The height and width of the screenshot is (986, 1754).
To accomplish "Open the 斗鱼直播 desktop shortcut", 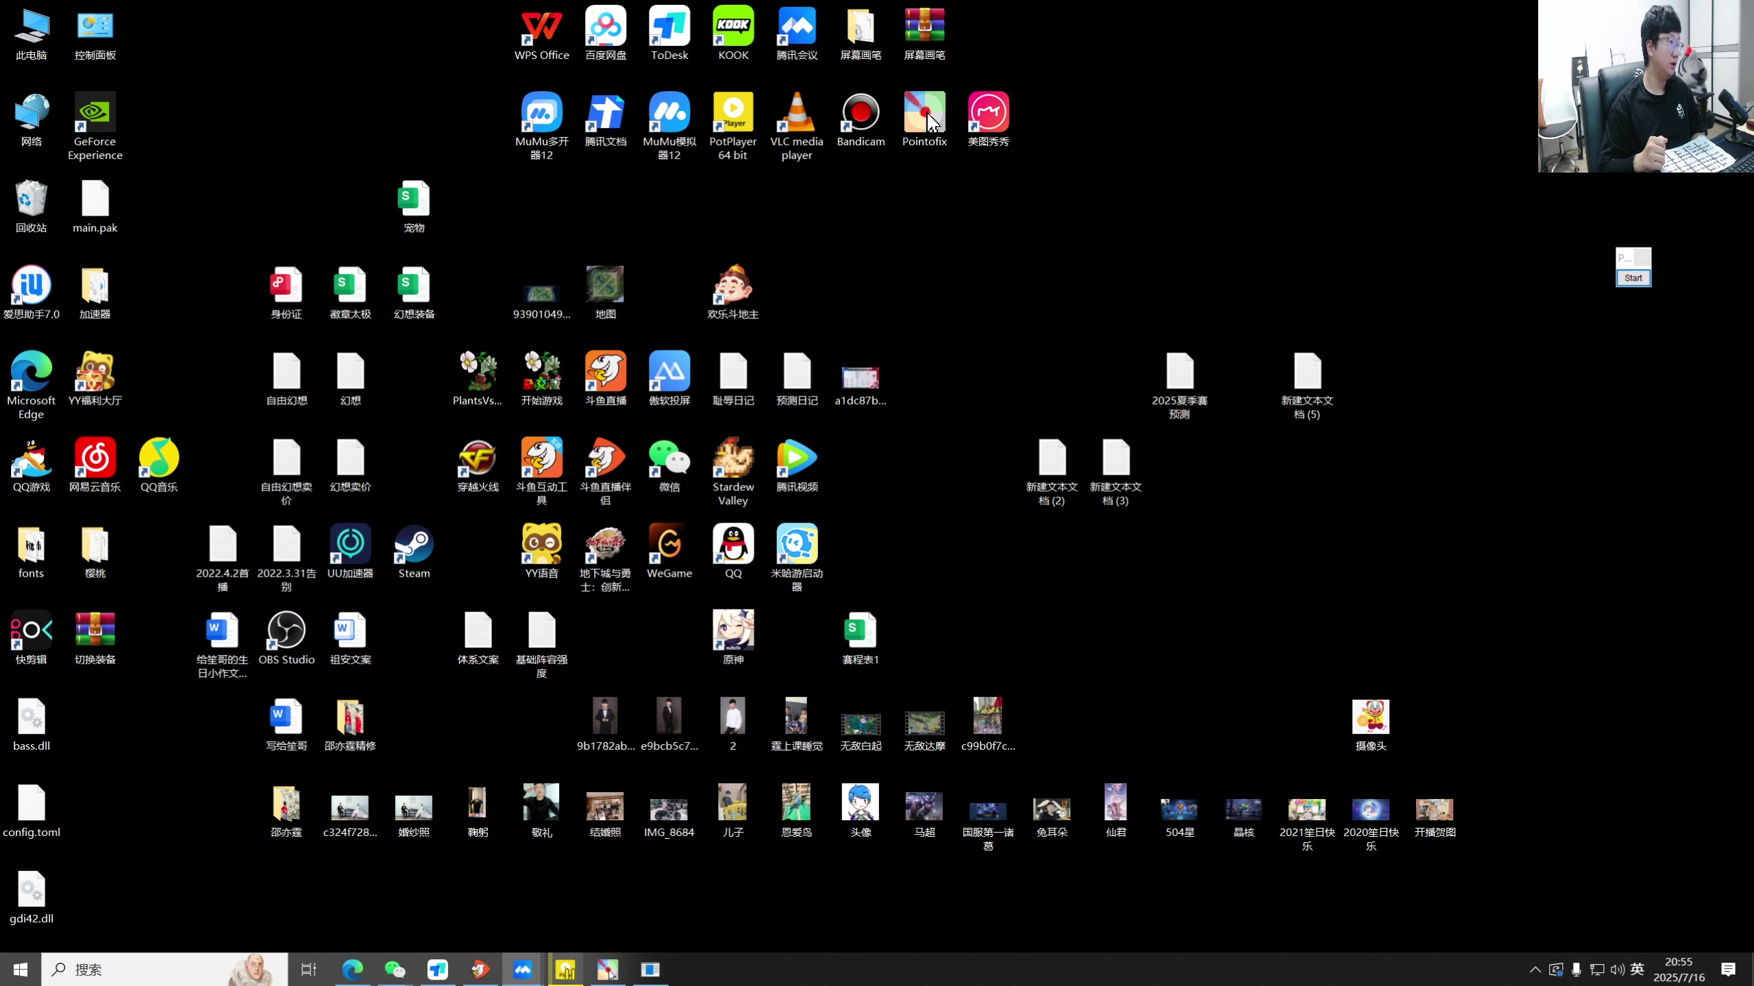I will click(605, 379).
